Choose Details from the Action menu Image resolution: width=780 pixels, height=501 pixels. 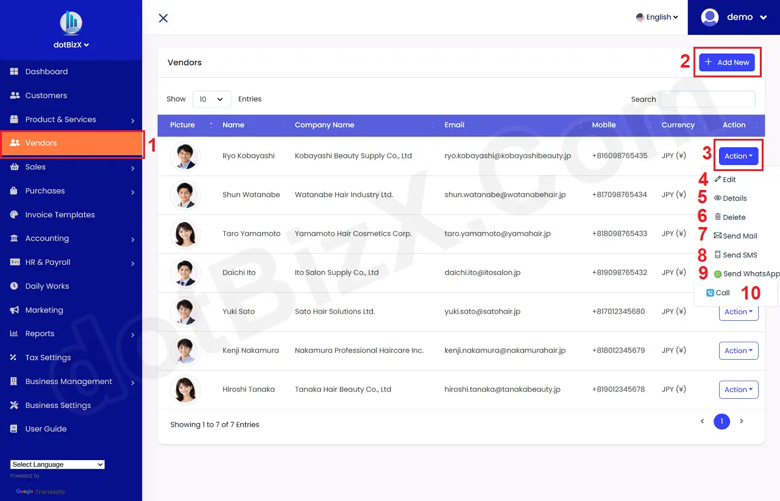718,198
